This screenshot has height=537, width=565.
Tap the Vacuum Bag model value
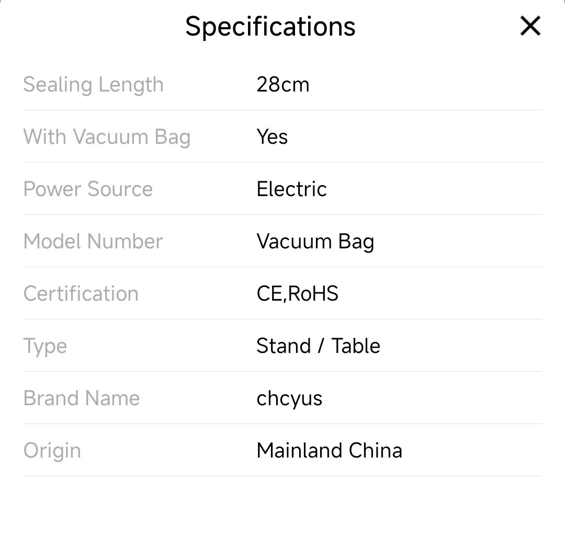[x=315, y=242]
